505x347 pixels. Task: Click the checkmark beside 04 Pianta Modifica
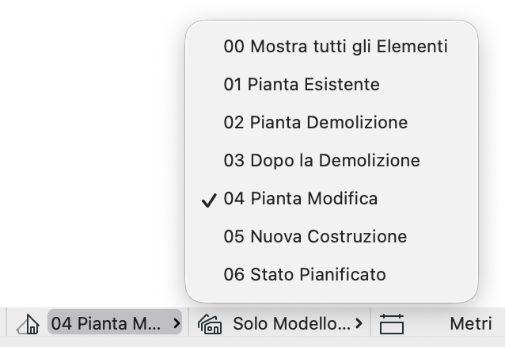coord(209,200)
